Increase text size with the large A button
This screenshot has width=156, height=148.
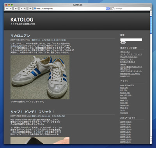tap(25, 9)
